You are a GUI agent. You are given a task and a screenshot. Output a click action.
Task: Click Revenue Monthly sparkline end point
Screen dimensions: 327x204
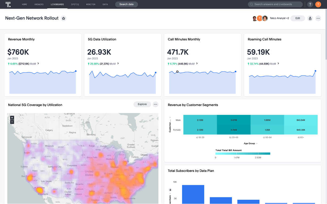pyautogui.click(x=76, y=71)
